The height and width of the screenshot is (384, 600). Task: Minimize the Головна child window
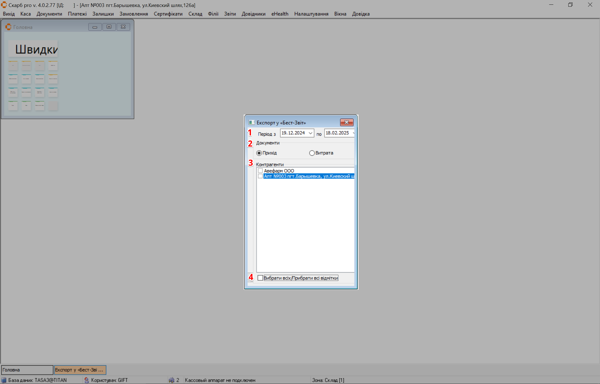click(x=95, y=27)
